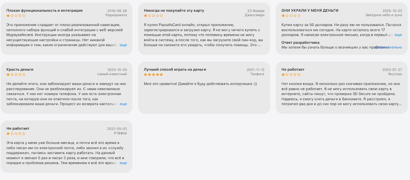Expand "еще" in К1ффер's "Не работает" review
The height and width of the screenshot is (180, 410).
coord(123,163)
